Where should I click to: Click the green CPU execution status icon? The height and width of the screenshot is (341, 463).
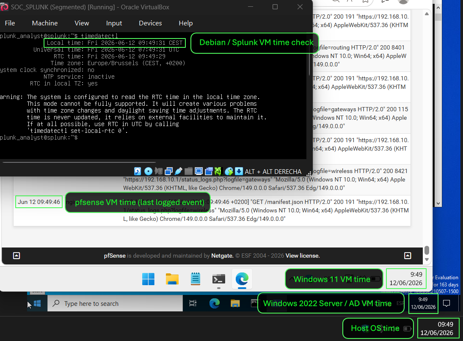[x=218, y=171]
